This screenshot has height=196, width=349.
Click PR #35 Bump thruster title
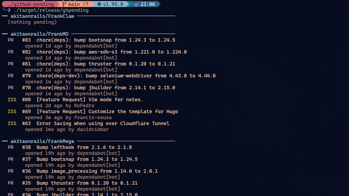(87, 183)
